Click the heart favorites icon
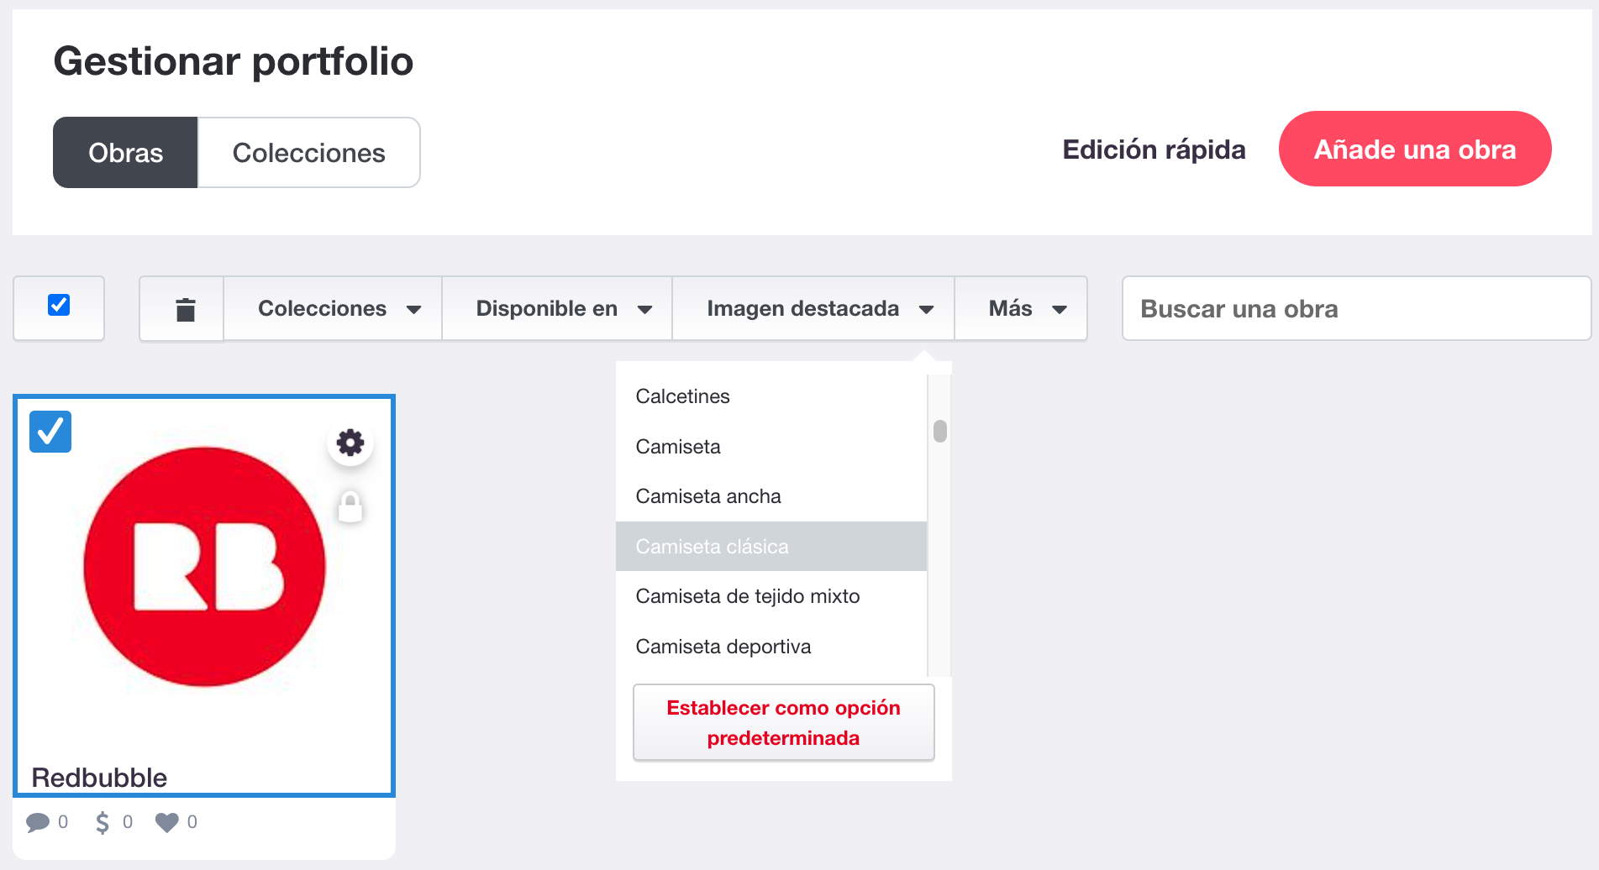The height and width of the screenshot is (870, 1599). click(167, 822)
